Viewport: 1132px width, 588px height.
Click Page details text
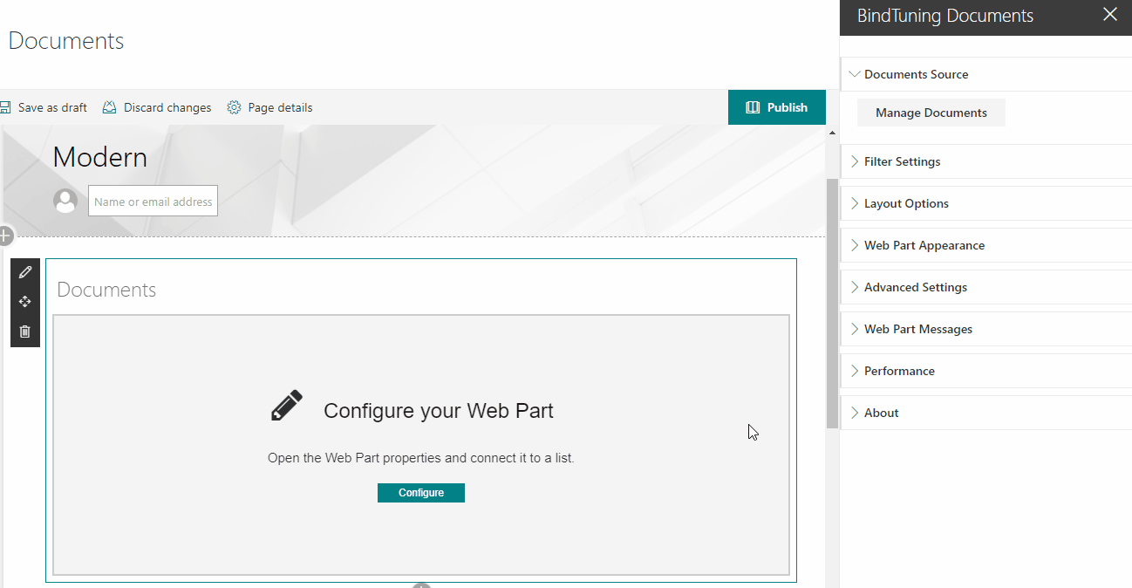click(x=280, y=107)
